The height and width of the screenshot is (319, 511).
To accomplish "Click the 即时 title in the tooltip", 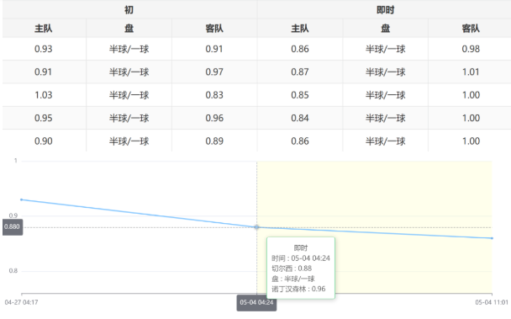I will point(301,247).
